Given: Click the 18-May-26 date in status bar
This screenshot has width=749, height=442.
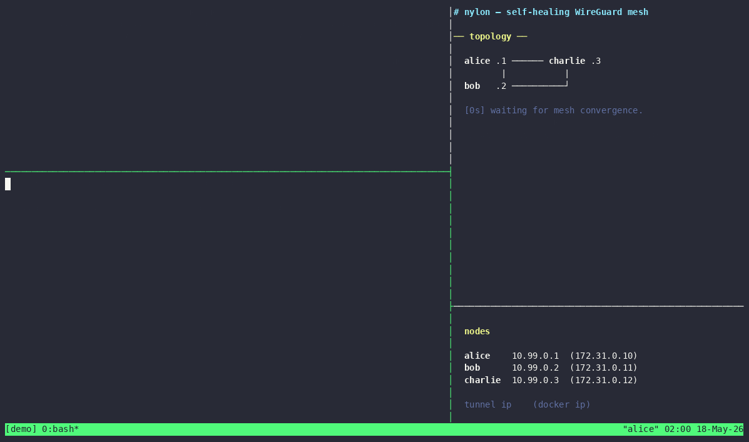Looking at the screenshot, I should 720,429.
